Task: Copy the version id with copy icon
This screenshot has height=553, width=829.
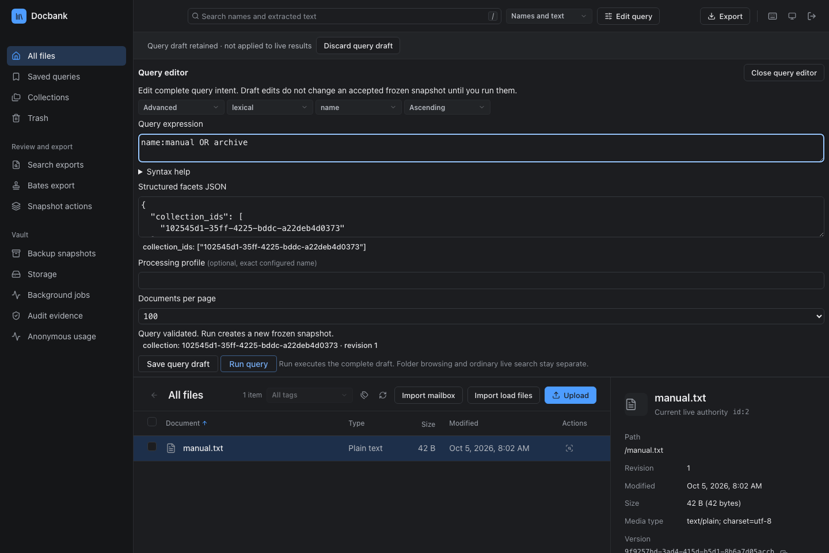Action: click(x=784, y=551)
